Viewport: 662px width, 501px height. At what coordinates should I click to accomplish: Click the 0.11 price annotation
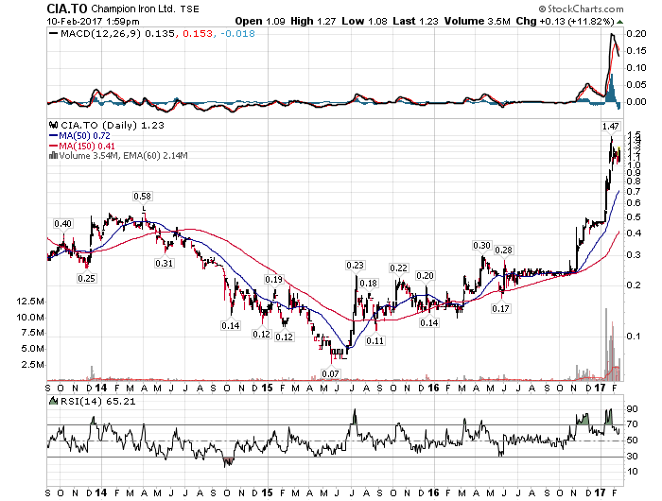pyautogui.click(x=375, y=340)
